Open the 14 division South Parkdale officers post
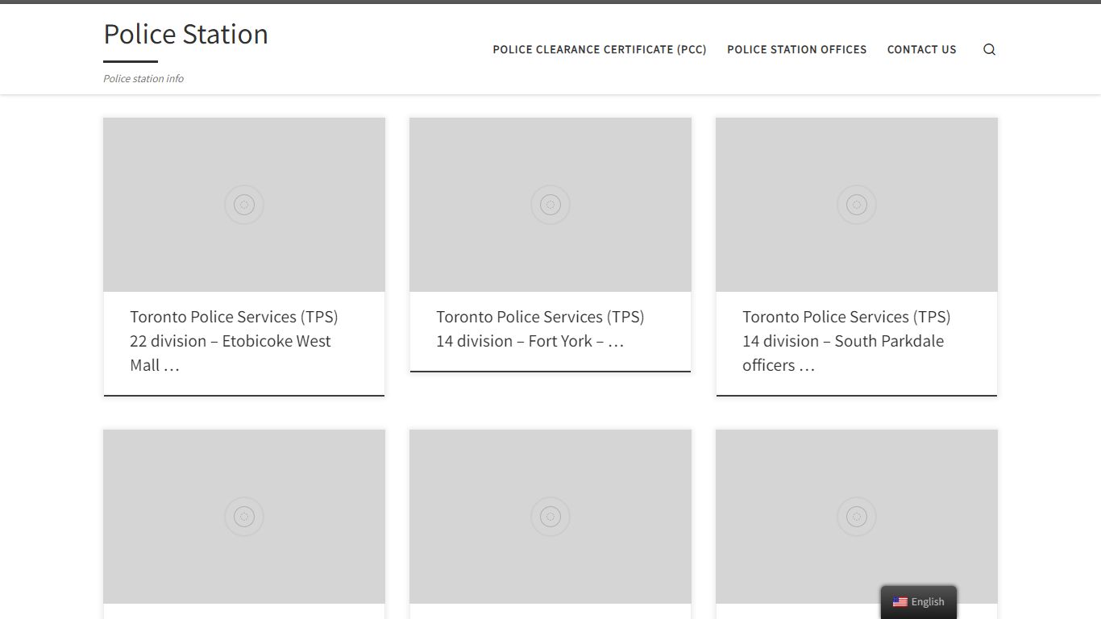The image size is (1101, 619). 846,341
